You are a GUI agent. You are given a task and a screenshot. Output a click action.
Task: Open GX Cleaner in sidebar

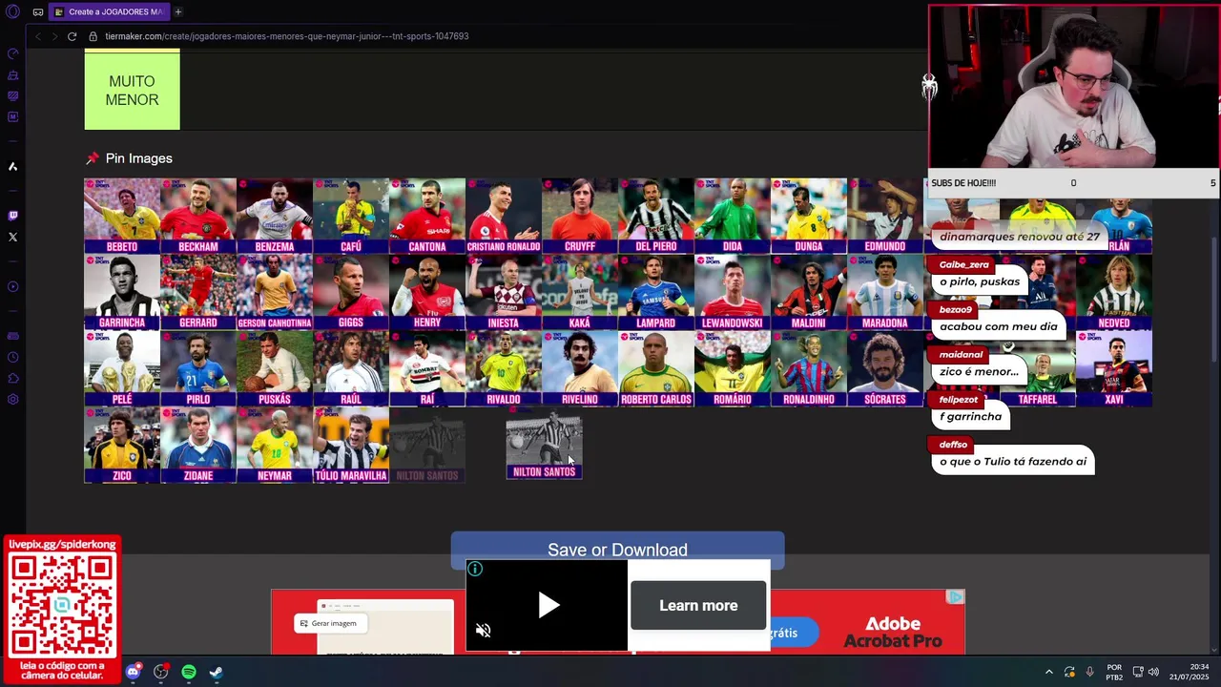point(12,74)
